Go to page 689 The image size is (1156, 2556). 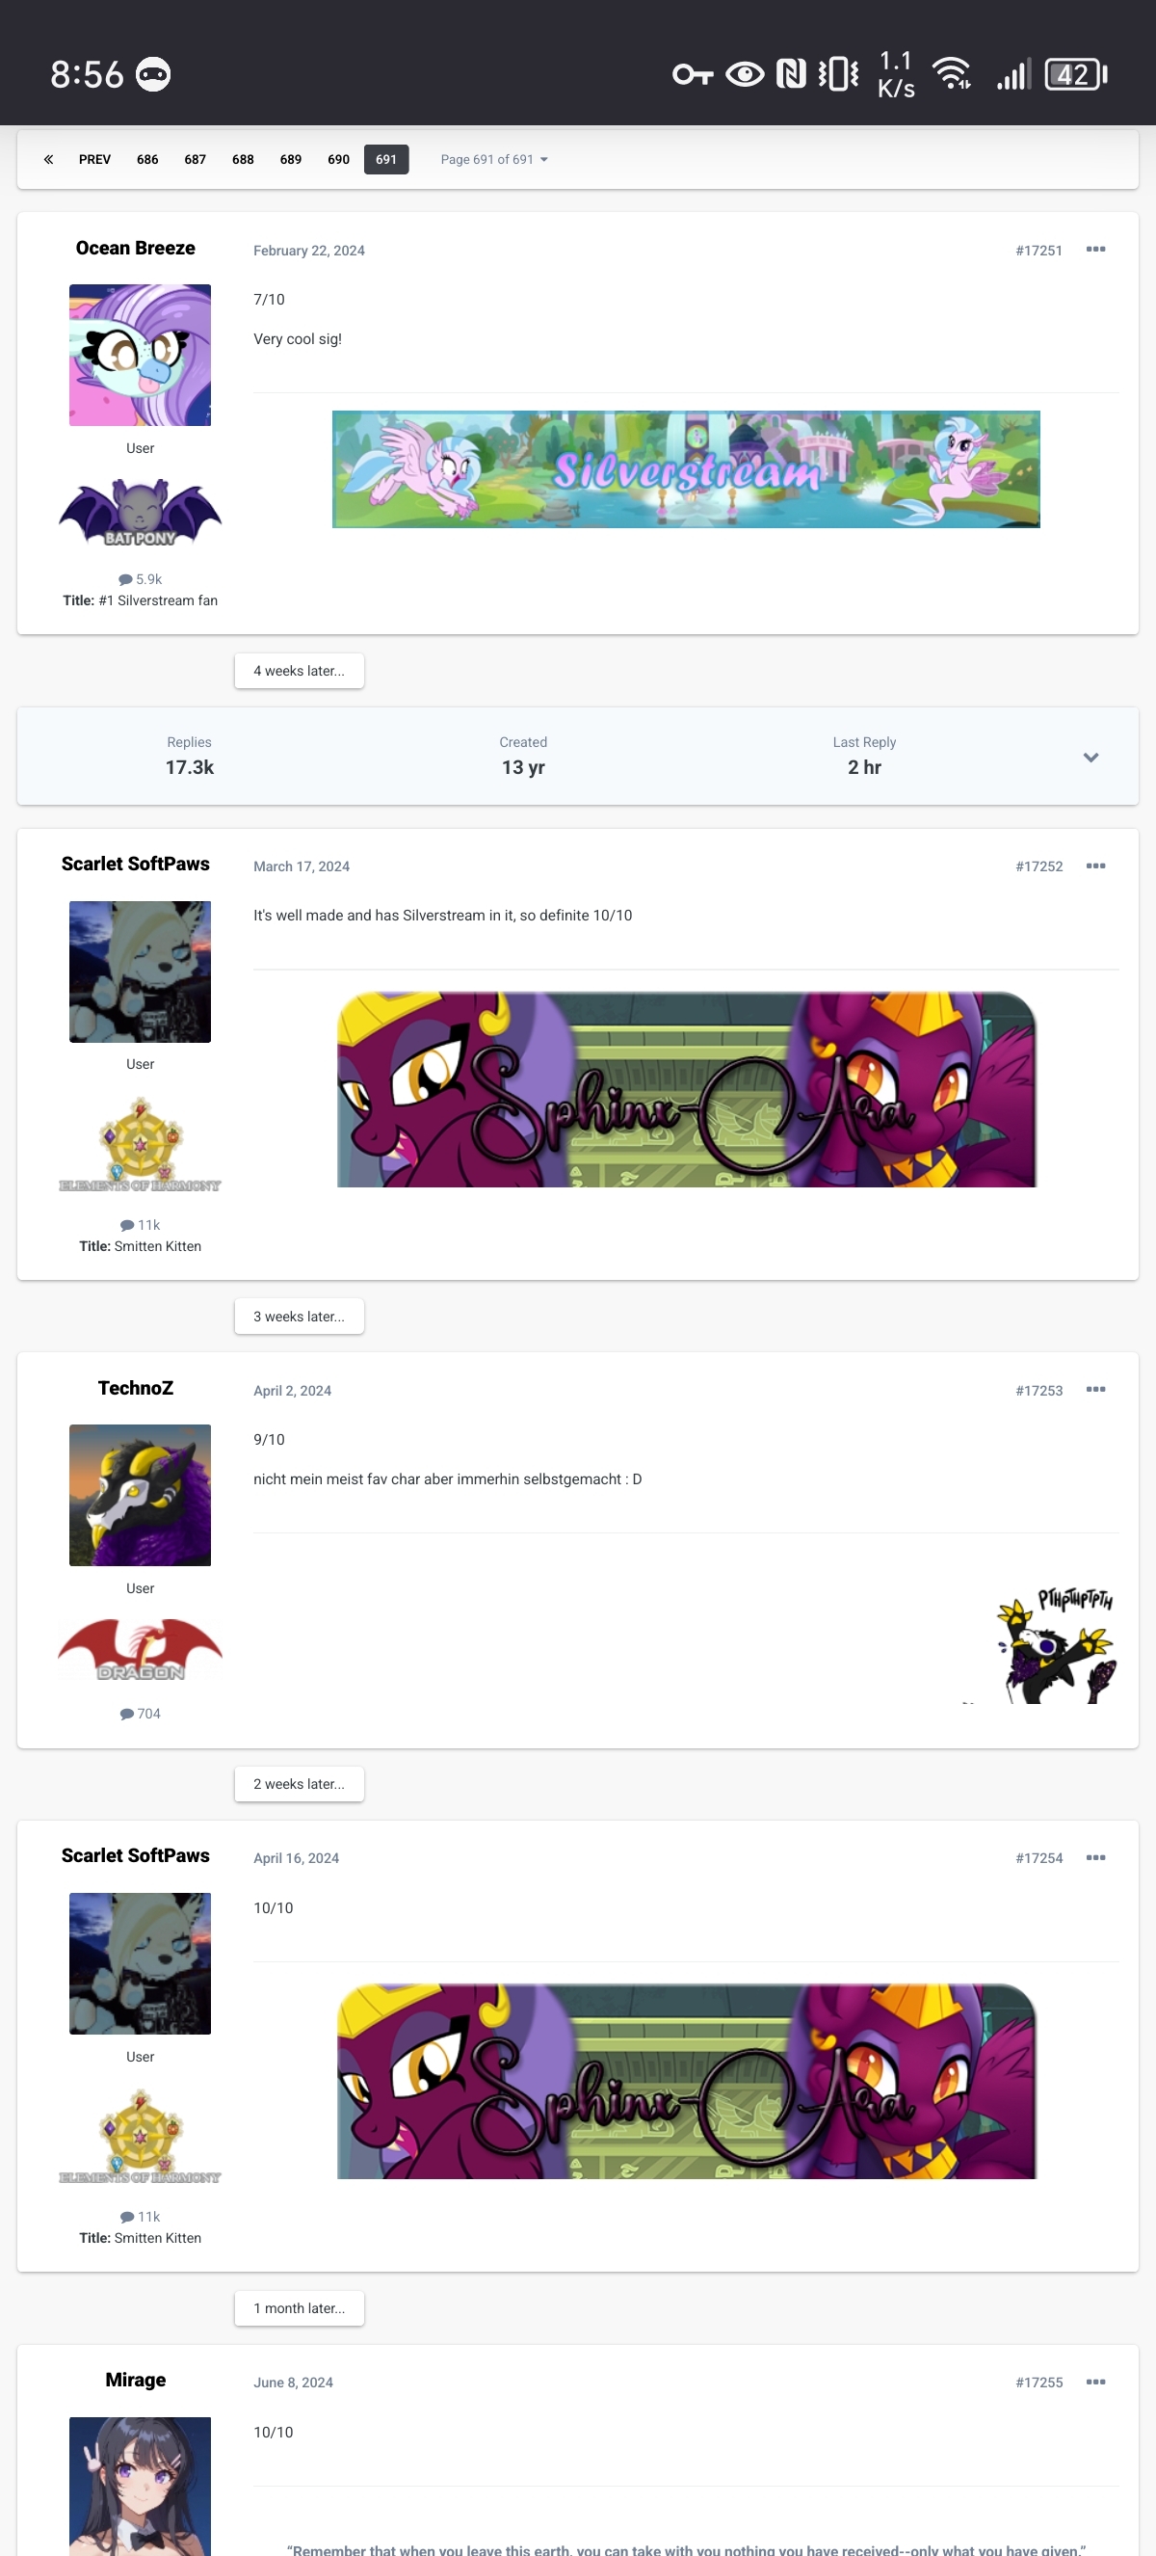291,160
